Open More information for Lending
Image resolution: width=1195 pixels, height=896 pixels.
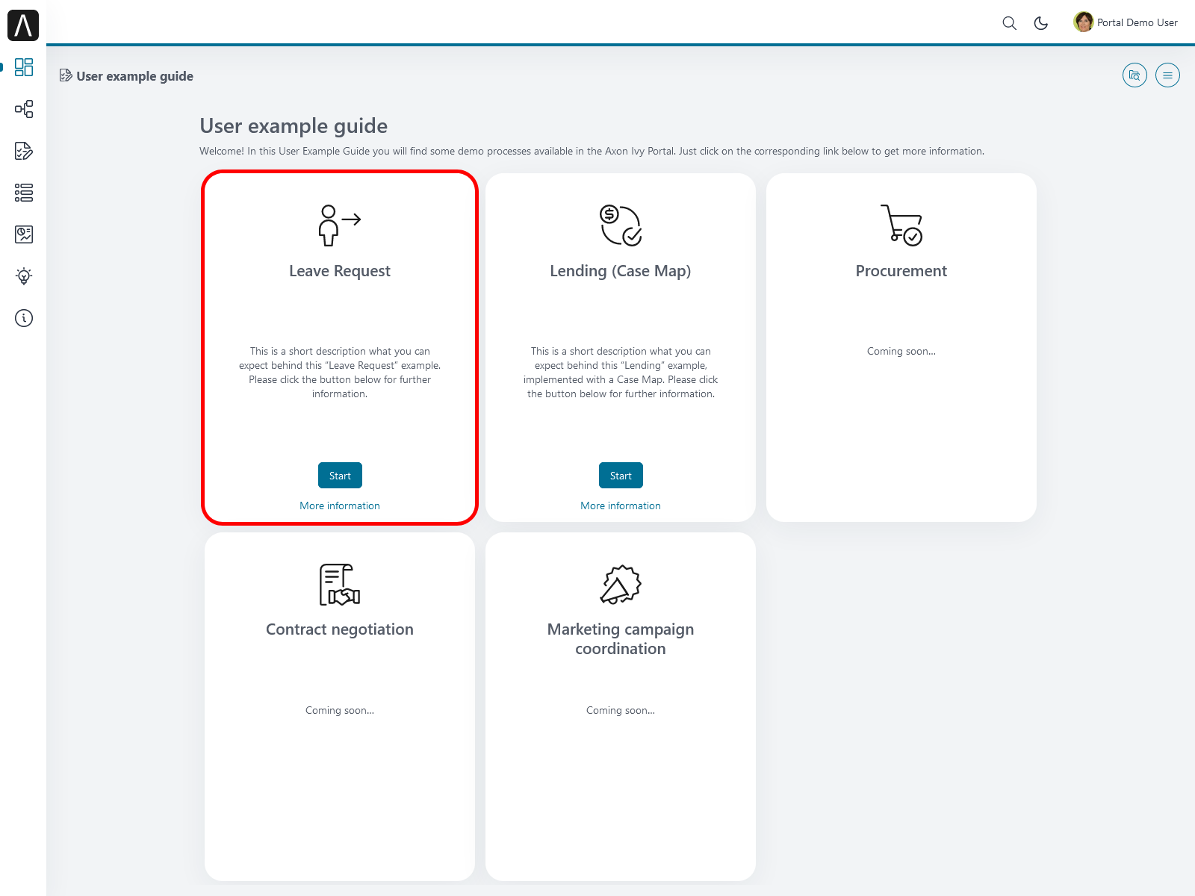[x=621, y=505]
